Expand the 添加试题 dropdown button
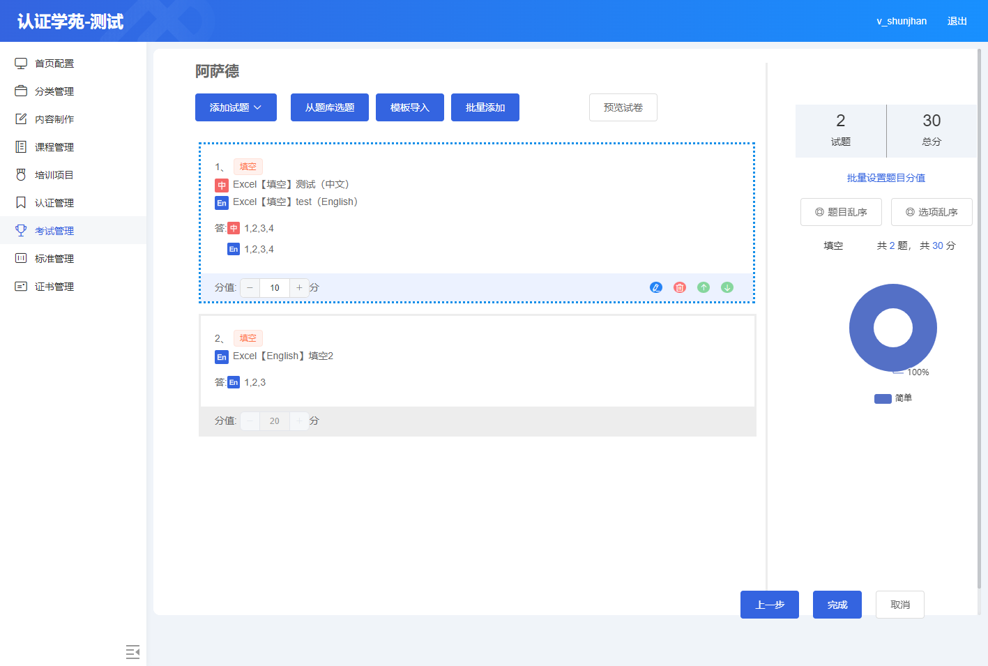988x666 pixels. tap(236, 107)
